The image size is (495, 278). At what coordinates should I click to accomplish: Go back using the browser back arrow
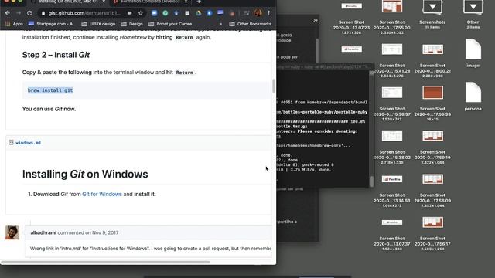[x=8, y=13]
